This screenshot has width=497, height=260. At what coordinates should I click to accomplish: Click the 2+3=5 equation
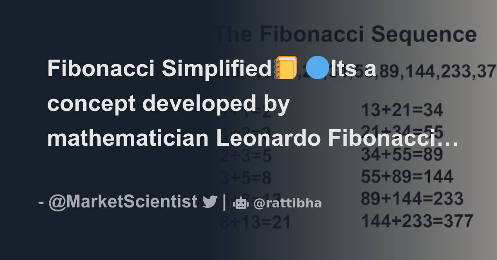point(246,156)
